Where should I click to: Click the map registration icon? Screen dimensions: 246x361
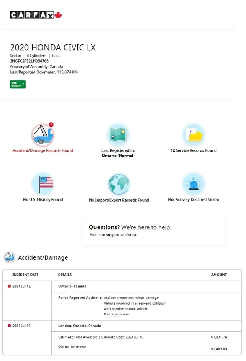tap(118, 135)
